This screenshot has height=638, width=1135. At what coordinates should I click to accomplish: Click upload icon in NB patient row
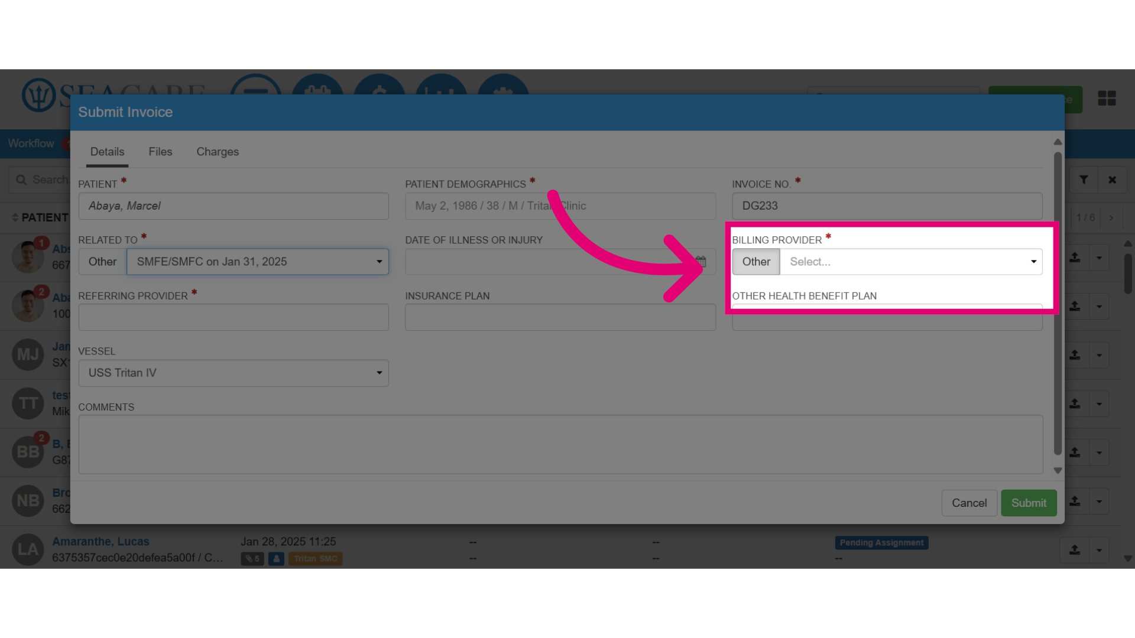(x=1075, y=501)
